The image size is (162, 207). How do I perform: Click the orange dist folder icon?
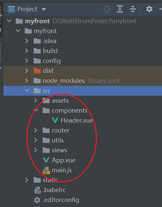click(x=37, y=71)
